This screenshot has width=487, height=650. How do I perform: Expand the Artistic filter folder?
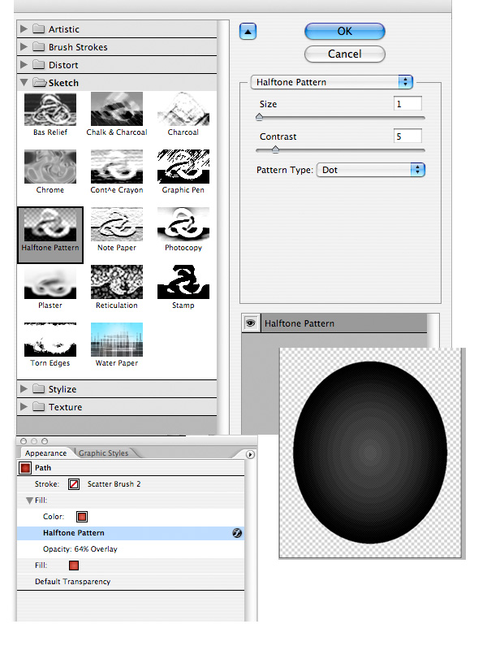24,28
